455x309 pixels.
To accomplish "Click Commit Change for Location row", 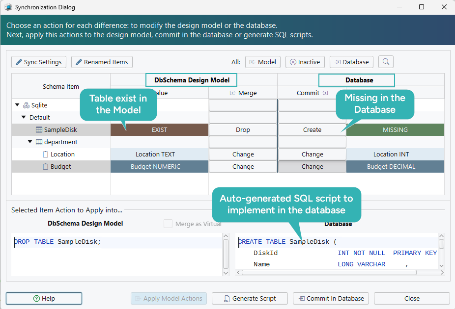I will click(x=312, y=154).
